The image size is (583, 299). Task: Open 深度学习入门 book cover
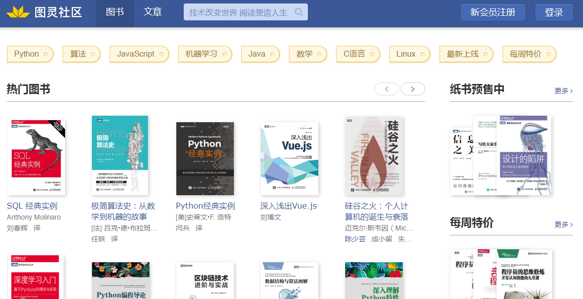tap(36, 277)
